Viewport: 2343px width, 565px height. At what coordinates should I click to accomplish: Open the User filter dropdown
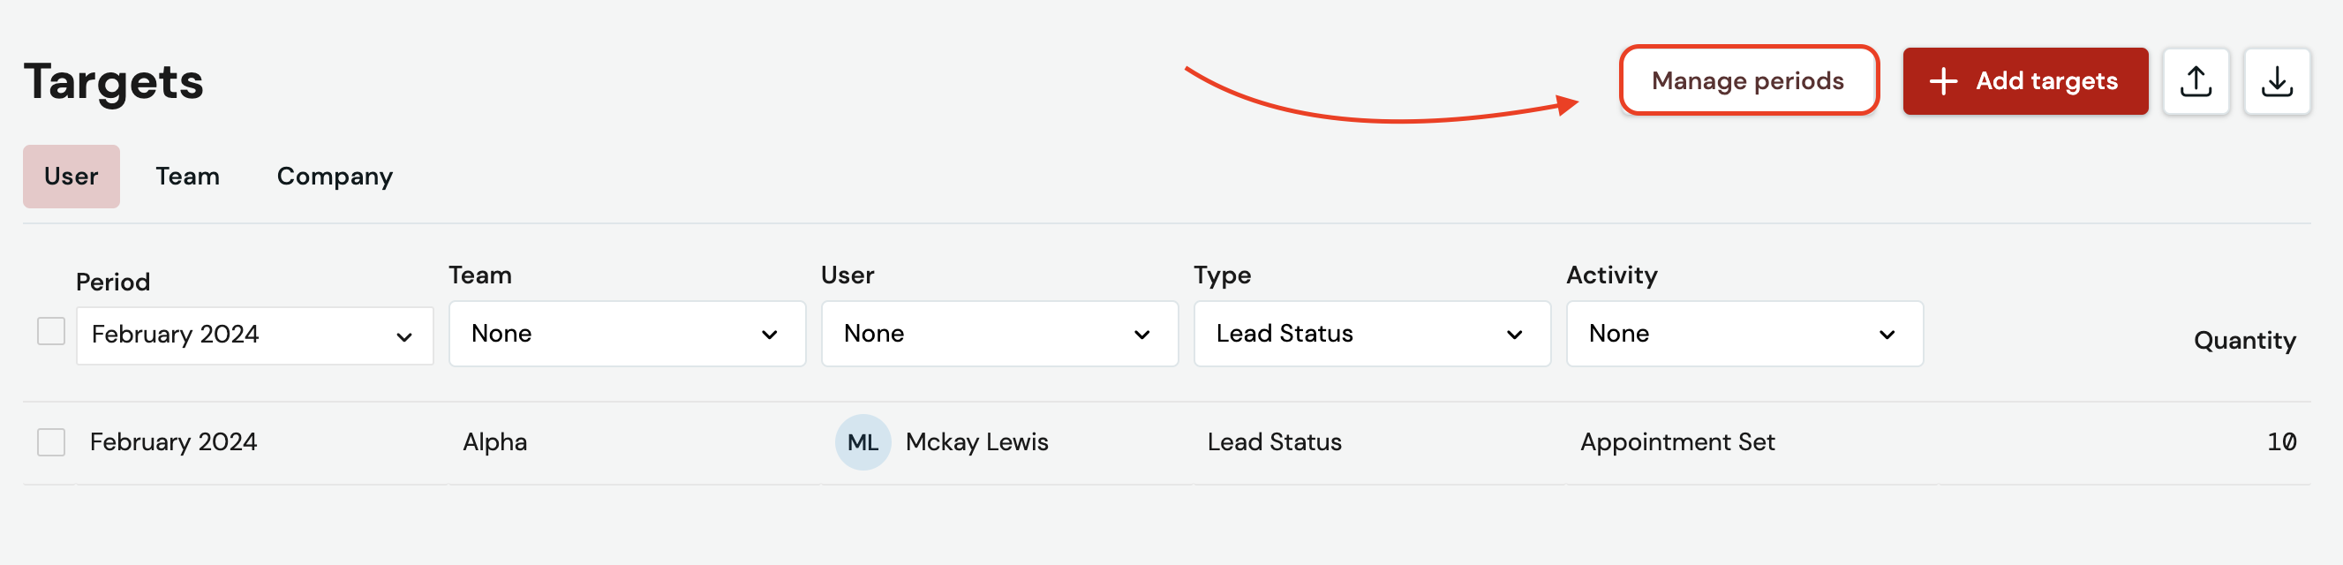click(999, 334)
